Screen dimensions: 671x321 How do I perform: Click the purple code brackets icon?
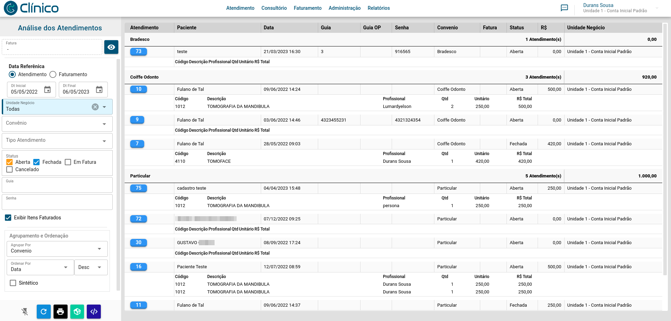[94, 312]
